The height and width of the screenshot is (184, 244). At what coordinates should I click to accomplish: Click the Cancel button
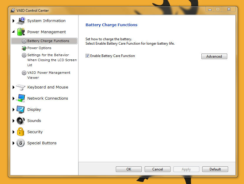tap(158, 169)
